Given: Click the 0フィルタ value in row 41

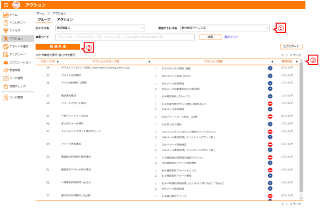Looking at the screenshot, I should [x=287, y=116].
